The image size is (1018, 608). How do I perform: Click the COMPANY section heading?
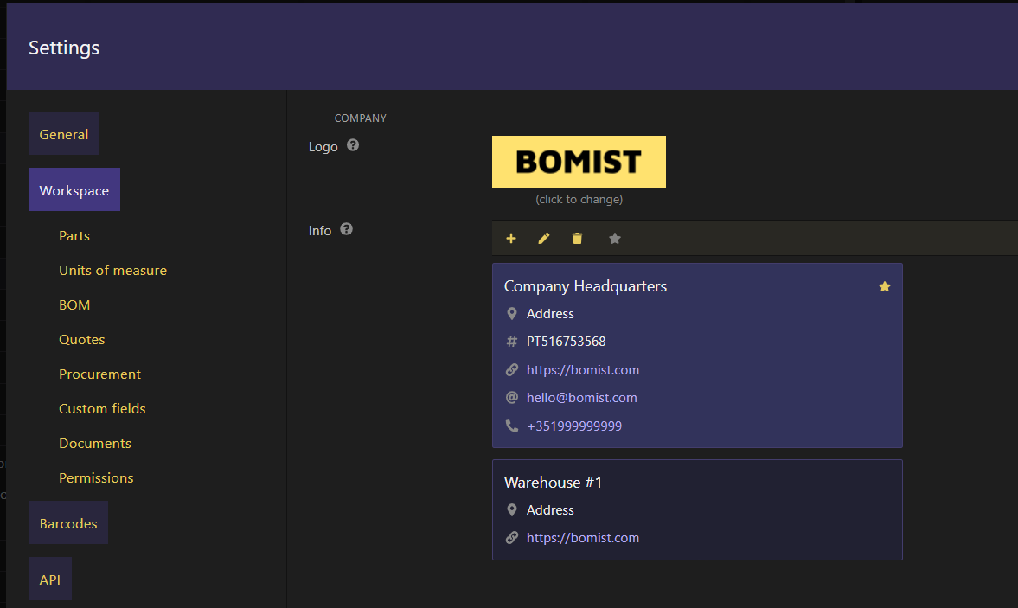(360, 118)
